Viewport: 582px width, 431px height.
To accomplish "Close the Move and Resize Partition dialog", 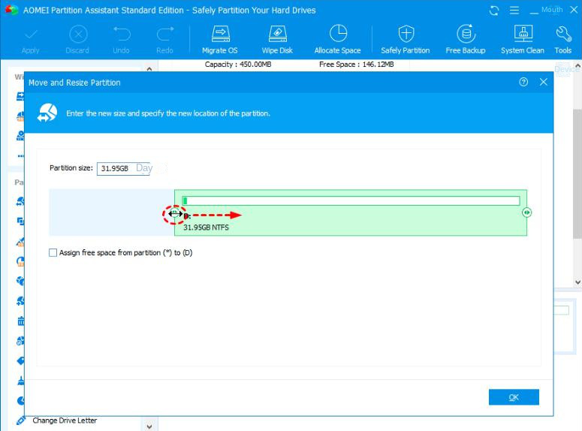I will pos(544,83).
